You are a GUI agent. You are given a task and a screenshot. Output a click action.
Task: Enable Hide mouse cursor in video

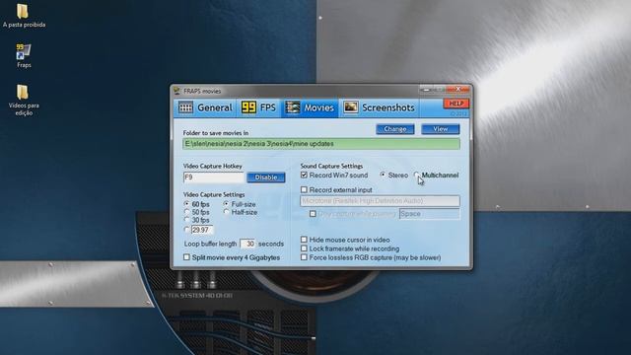point(345,240)
